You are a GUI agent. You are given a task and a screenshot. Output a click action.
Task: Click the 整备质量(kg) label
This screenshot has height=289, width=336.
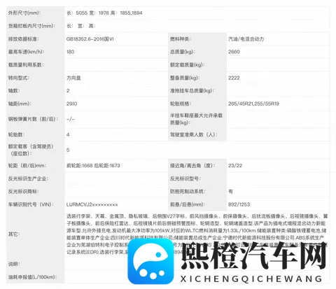coord(185,78)
